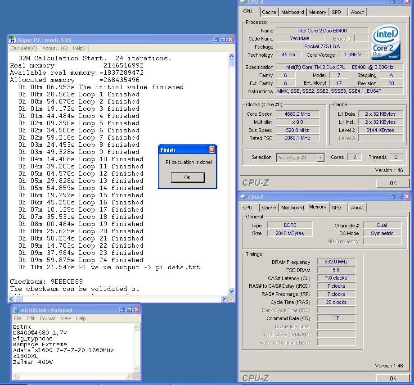Click Notepad vertical scroll up arrow
Viewport: 414px width, 385px height.
(x=136, y=327)
